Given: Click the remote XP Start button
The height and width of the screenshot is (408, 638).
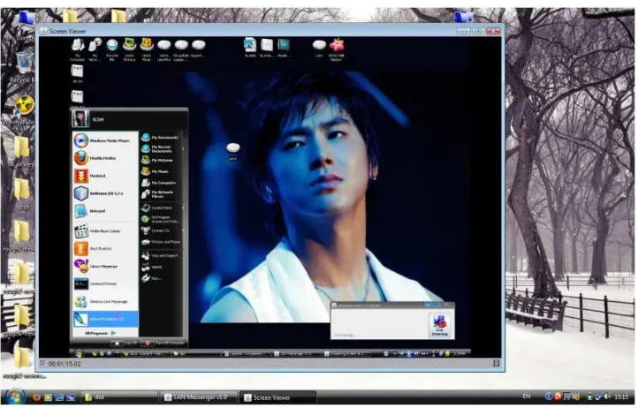Looking at the screenshot, I should point(80,353).
